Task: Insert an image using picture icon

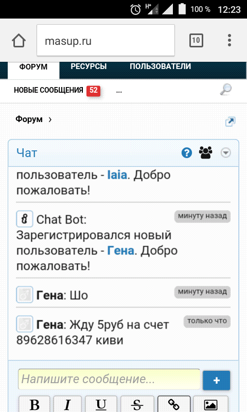Action: coord(211,404)
